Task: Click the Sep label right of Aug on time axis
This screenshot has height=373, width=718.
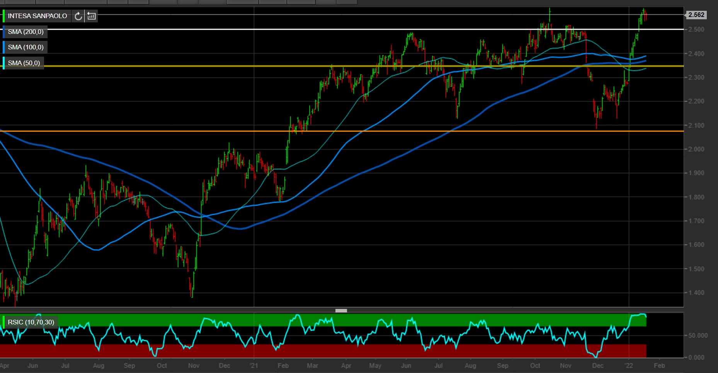Action: pos(129,365)
